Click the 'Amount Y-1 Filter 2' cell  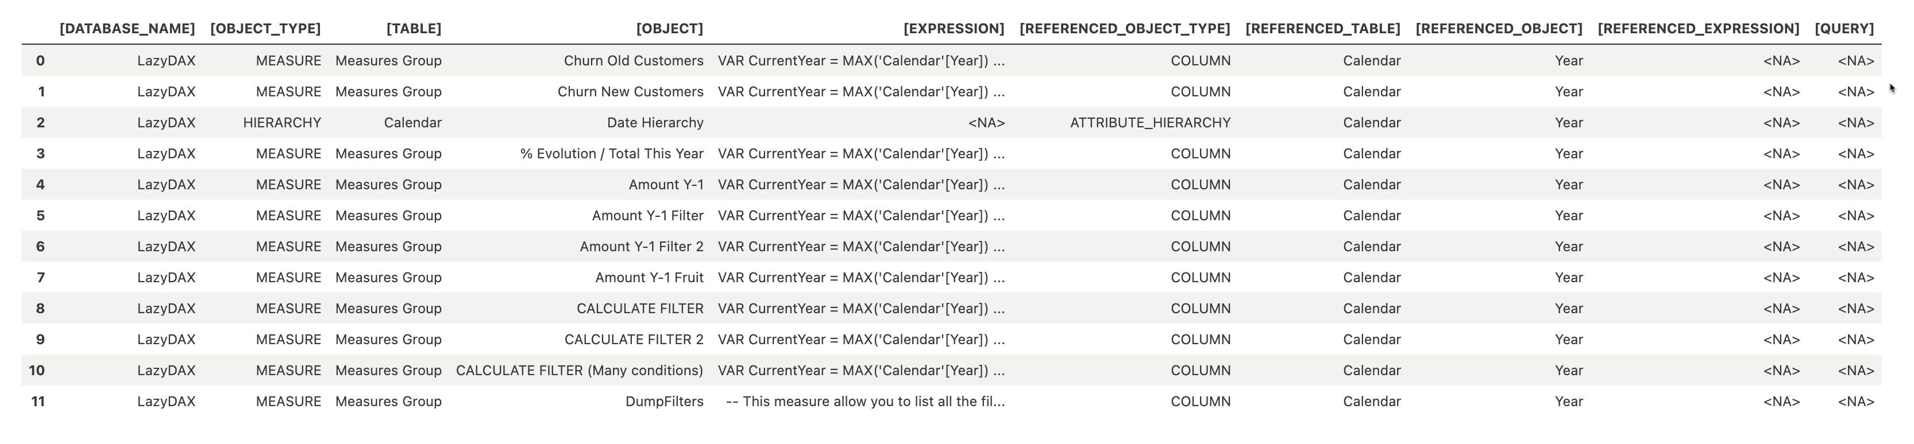tap(641, 247)
